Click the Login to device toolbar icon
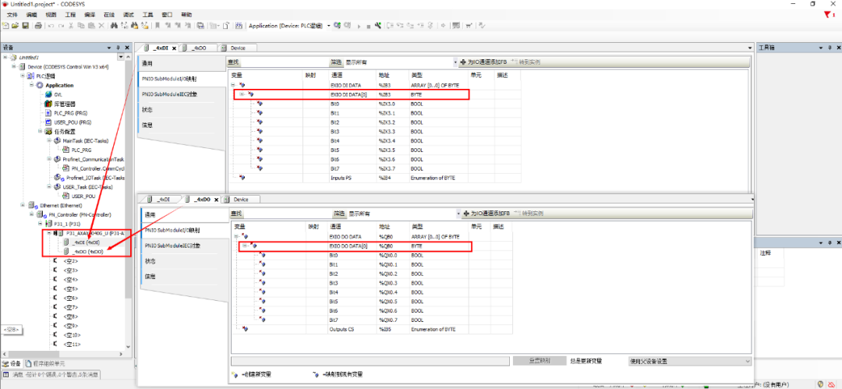The image size is (842, 389). pyautogui.click(x=337, y=26)
